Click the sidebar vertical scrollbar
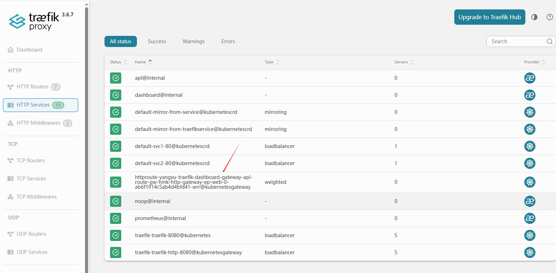Image resolution: width=556 pixels, height=273 pixels. [x=86, y=139]
